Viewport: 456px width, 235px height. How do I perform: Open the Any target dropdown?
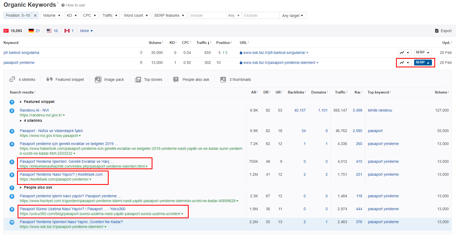click(293, 15)
